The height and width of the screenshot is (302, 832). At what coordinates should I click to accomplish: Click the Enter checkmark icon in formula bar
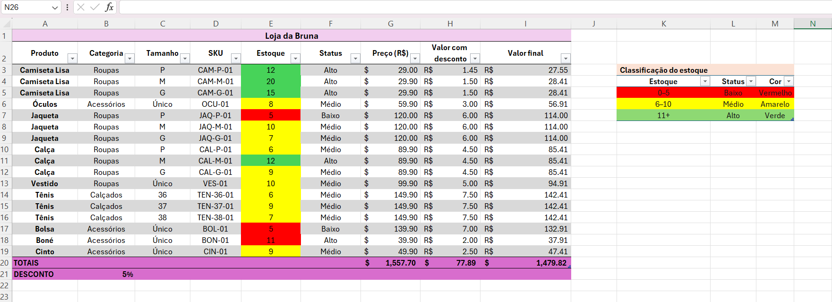coord(95,7)
